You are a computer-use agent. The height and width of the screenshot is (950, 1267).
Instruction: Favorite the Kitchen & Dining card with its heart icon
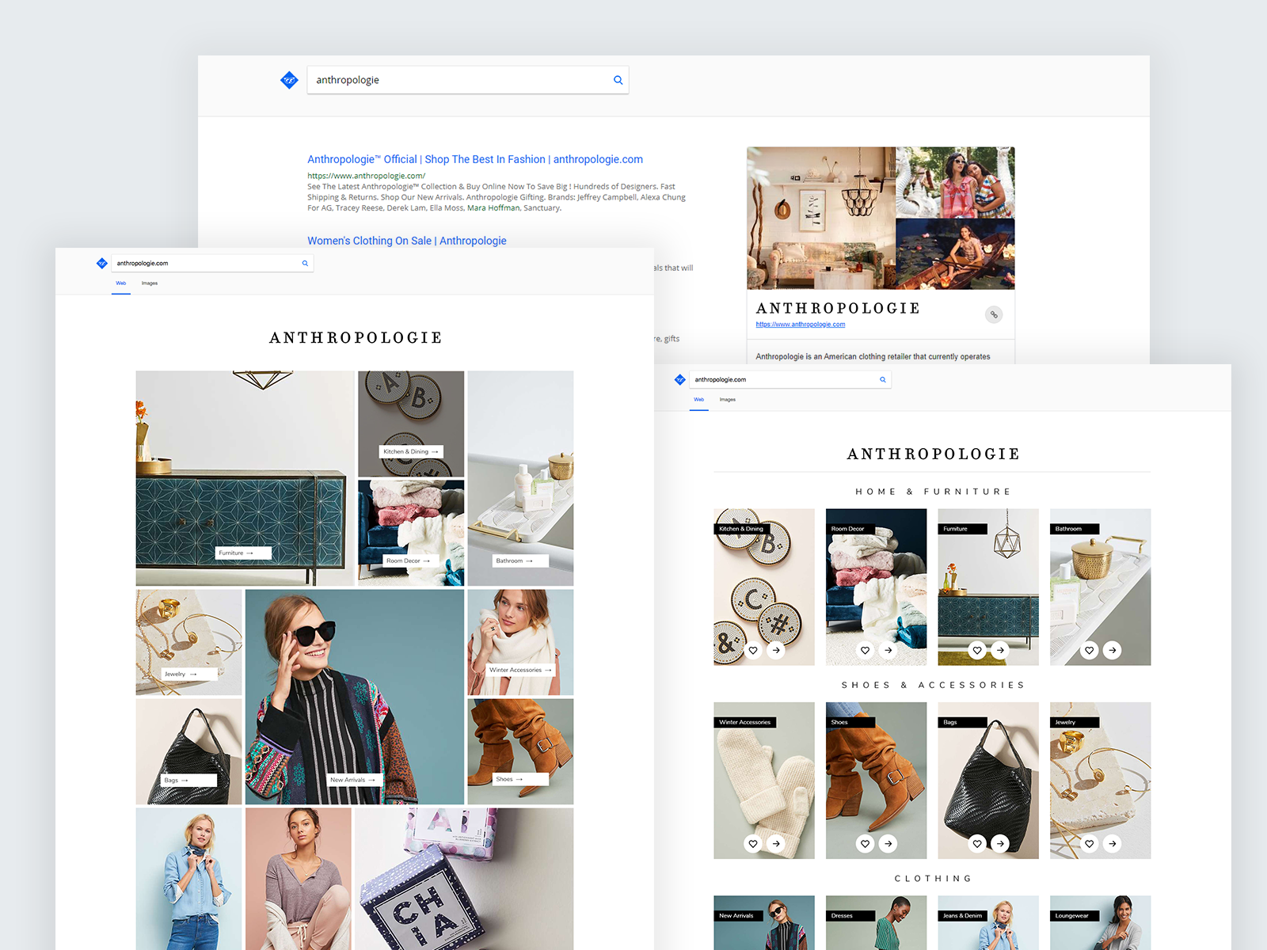click(x=753, y=650)
